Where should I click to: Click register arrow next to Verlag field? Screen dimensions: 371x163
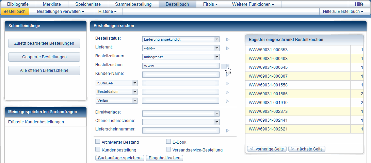[x=228, y=101]
